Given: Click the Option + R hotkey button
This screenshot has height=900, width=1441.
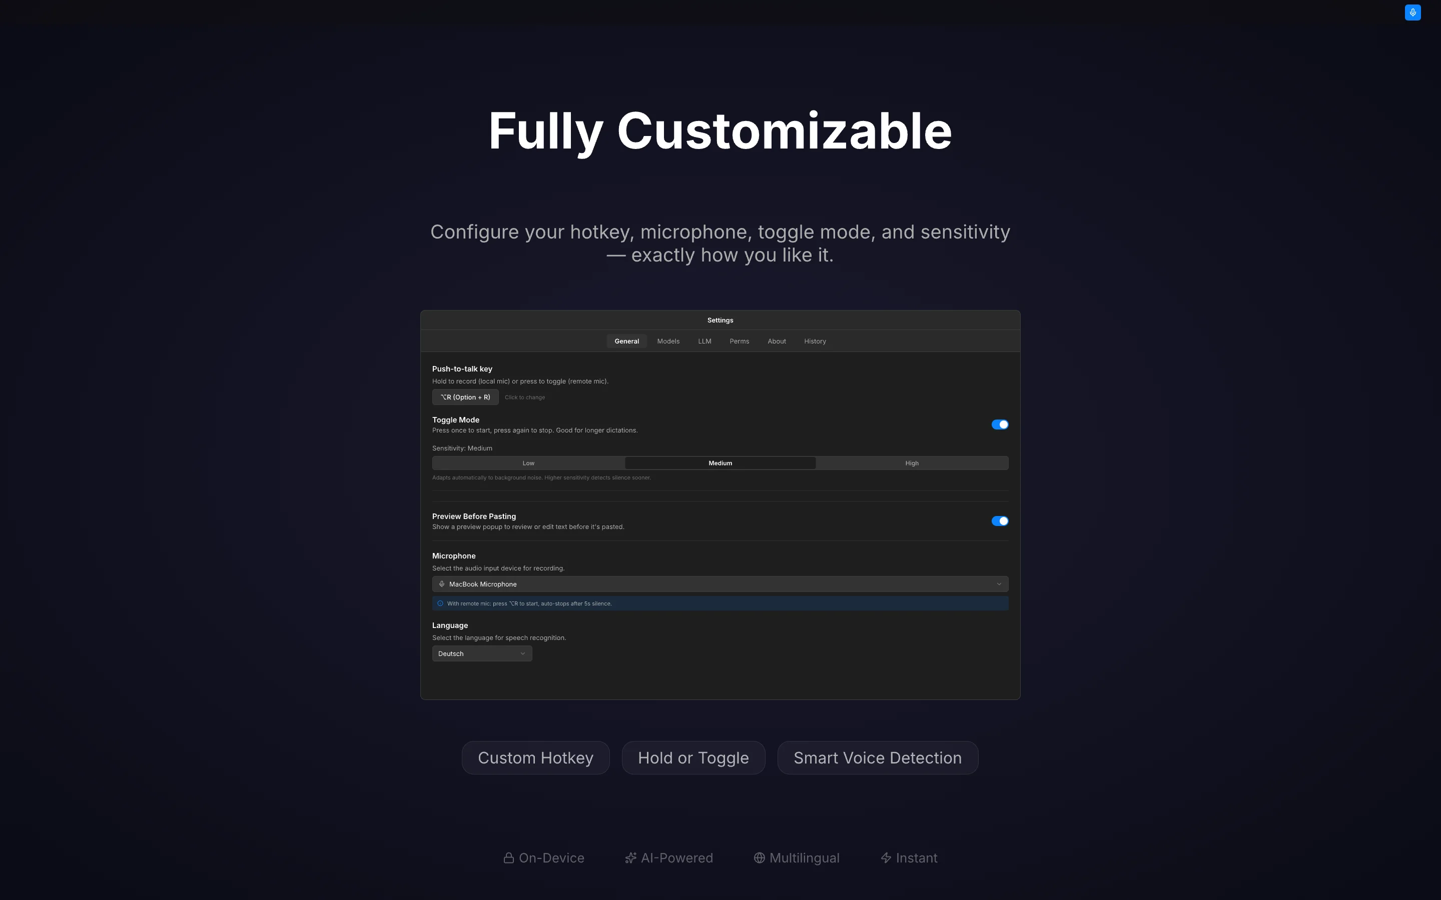Looking at the screenshot, I should [x=465, y=397].
